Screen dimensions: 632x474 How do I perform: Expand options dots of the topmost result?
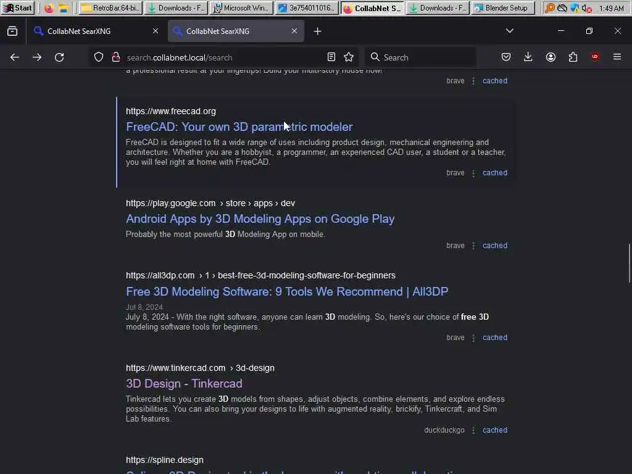[473, 81]
